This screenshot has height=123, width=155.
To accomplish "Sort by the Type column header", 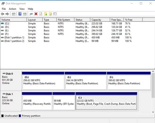I will (x=50, y=20).
